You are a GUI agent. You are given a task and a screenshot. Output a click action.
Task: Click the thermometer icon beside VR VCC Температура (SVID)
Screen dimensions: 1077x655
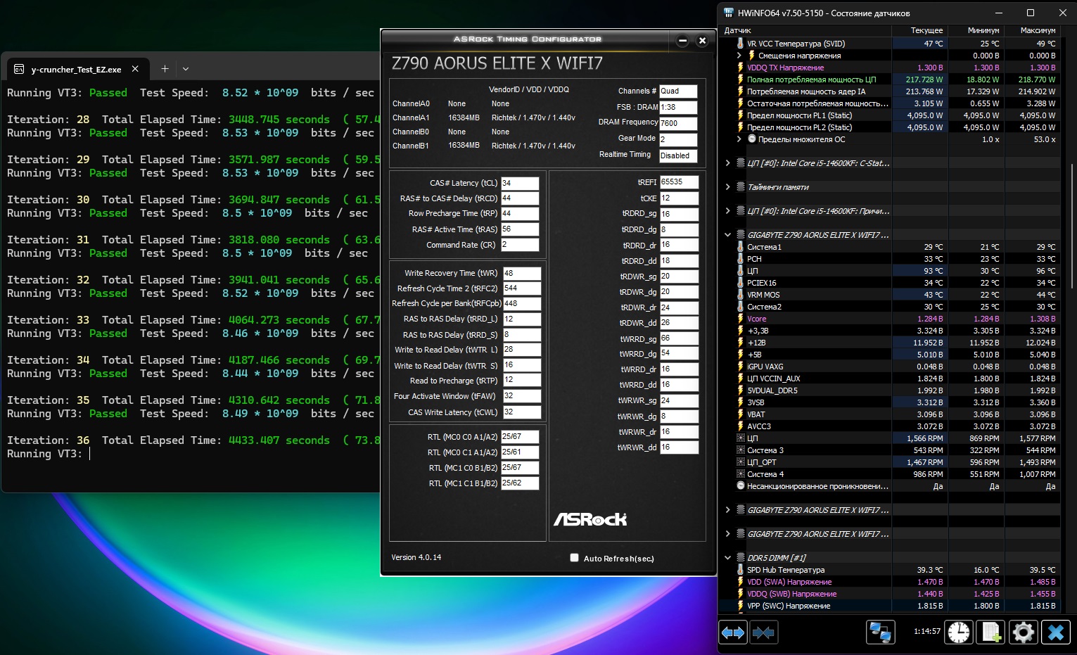click(740, 44)
